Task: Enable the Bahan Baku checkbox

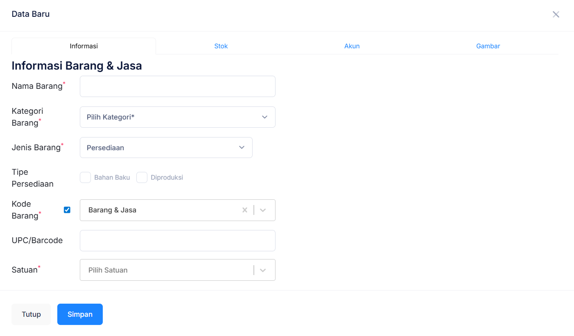Action: click(x=85, y=178)
